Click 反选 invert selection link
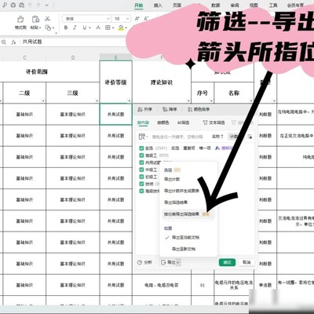This screenshot has width=314, height=314. (175, 148)
